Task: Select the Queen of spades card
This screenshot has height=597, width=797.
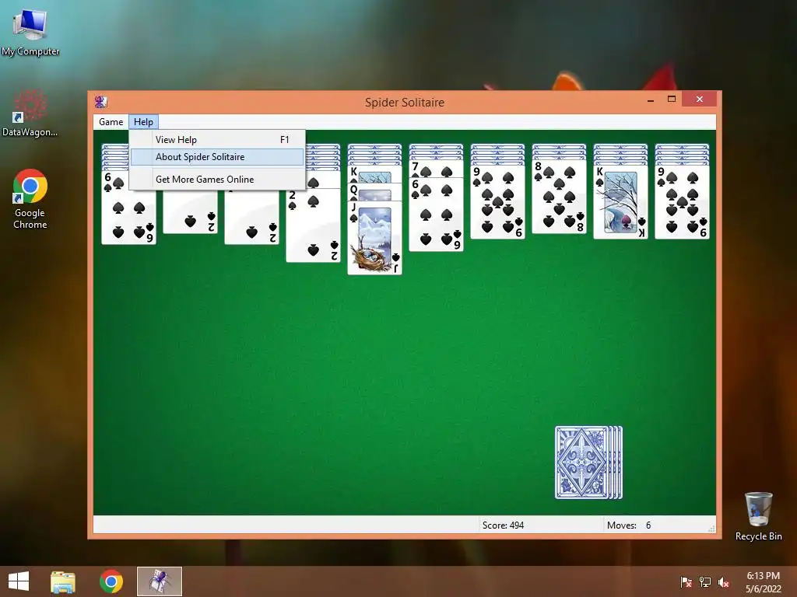Action: 374,191
